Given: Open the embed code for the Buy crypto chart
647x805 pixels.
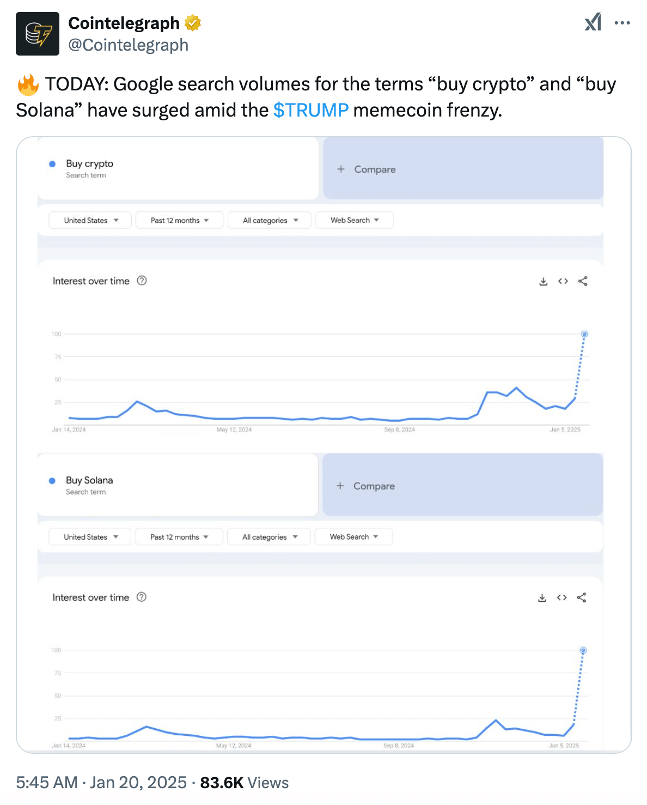Looking at the screenshot, I should (563, 281).
